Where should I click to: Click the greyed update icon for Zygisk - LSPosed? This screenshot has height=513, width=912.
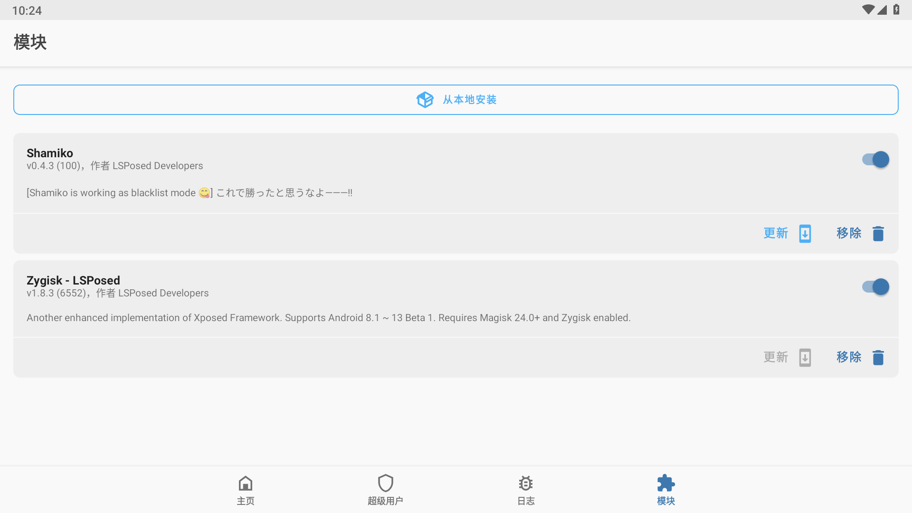point(805,358)
